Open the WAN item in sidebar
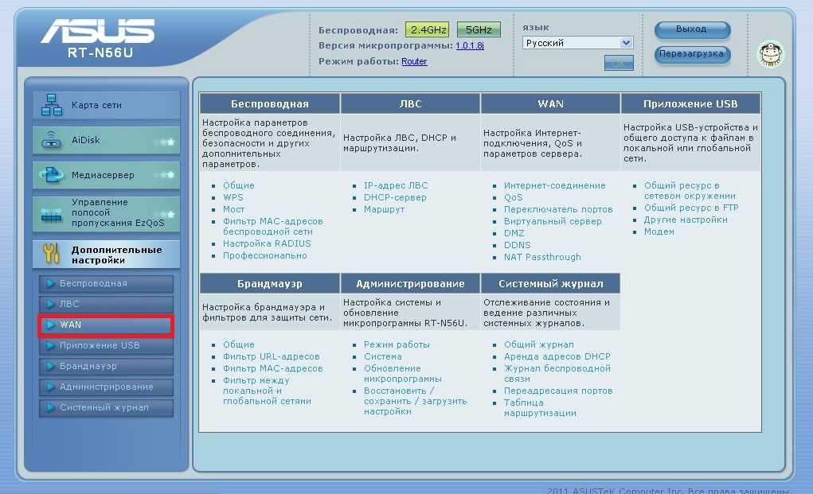The height and width of the screenshot is (494, 813). (x=106, y=325)
